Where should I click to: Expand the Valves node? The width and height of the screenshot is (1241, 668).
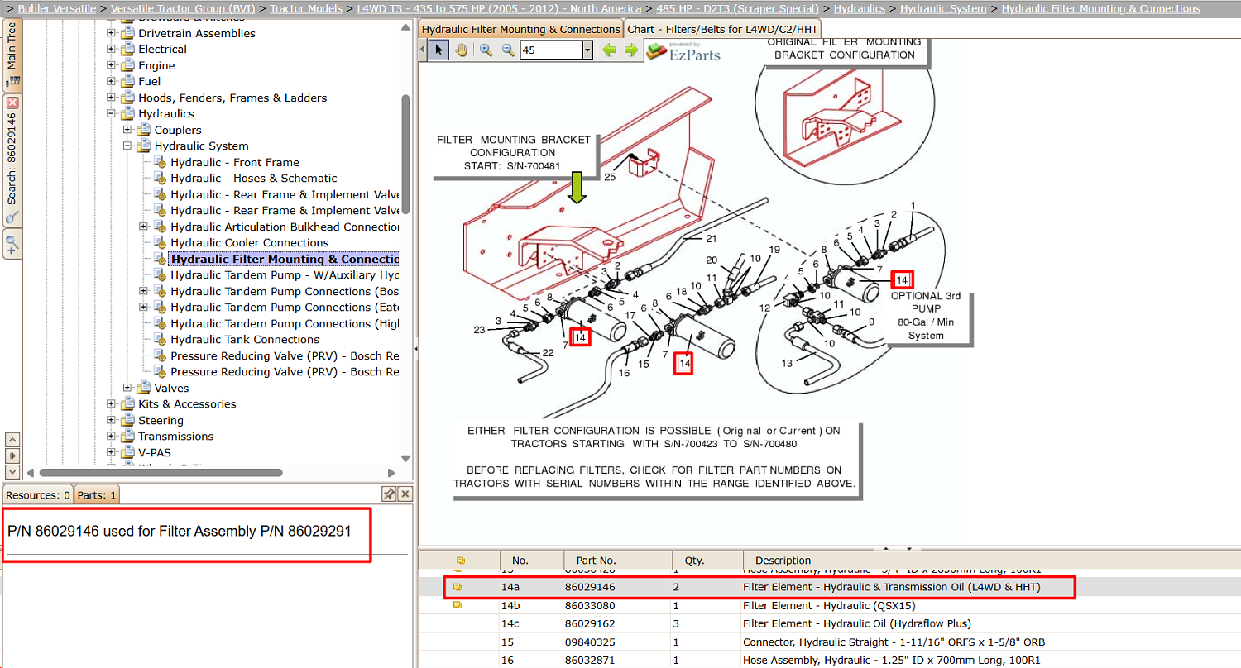(127, 389)
